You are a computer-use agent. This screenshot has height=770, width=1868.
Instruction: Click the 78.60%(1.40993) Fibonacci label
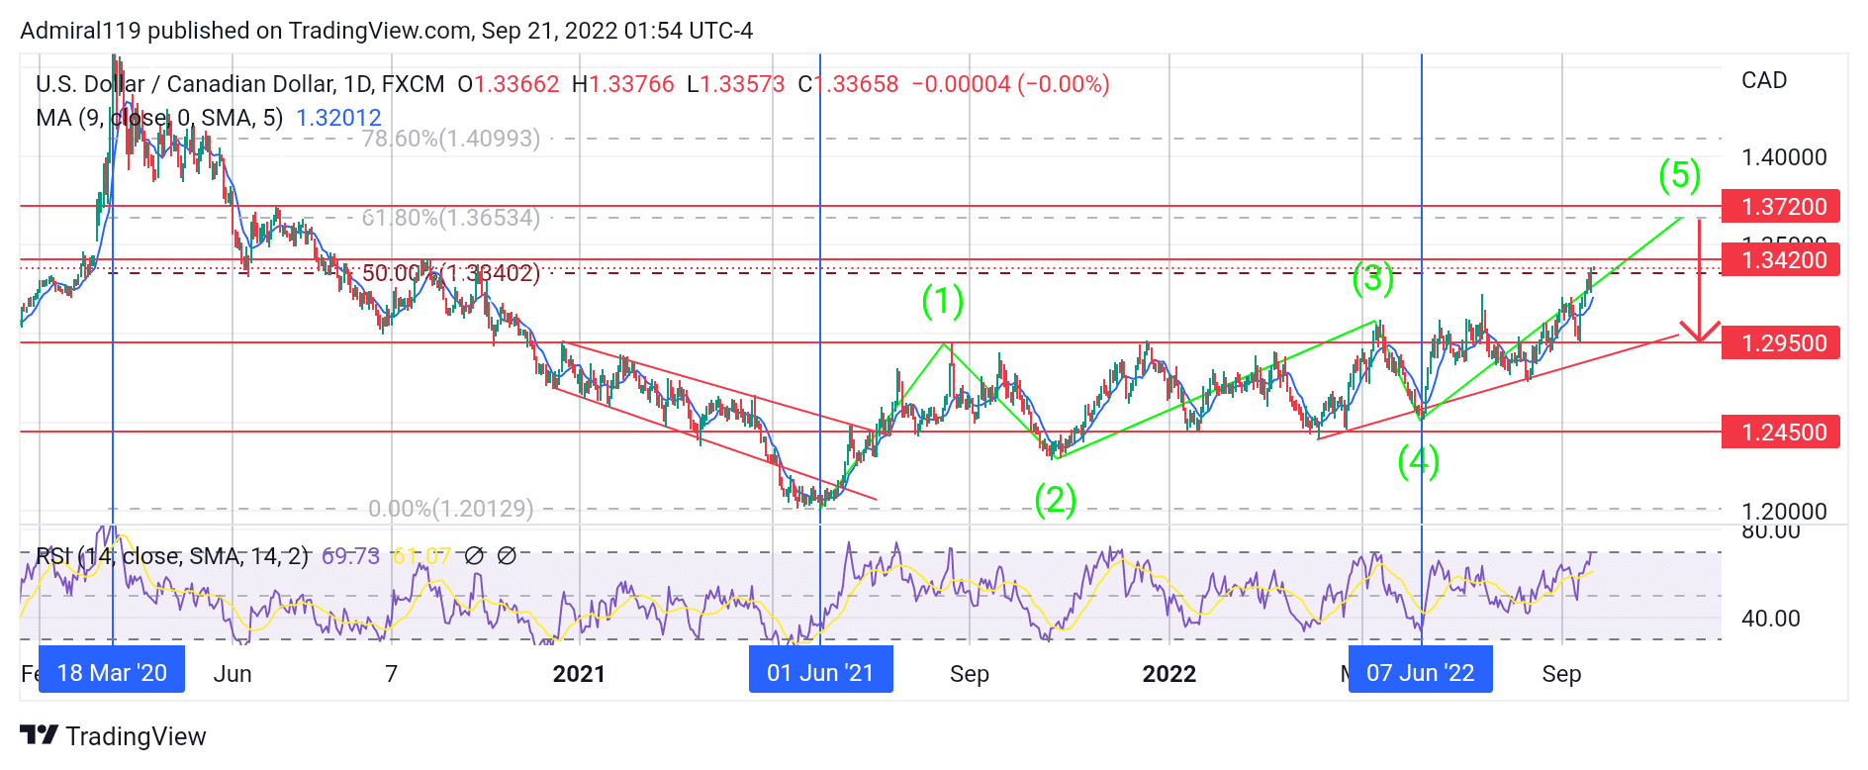[x=451, y=139]
